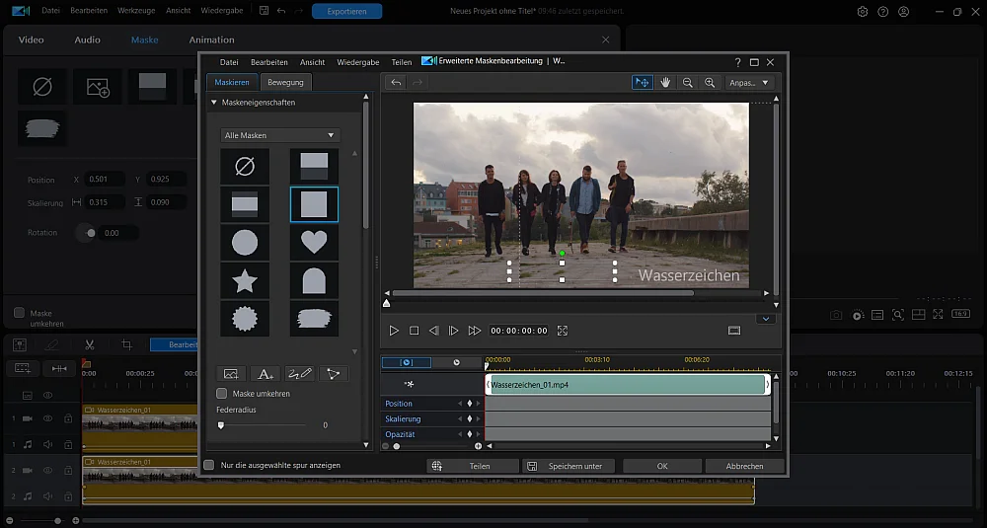The width and height of the screenshot is (987, 528).
Task: Toggle fullscreen preview next to timecode
Action: coord(563,331)
